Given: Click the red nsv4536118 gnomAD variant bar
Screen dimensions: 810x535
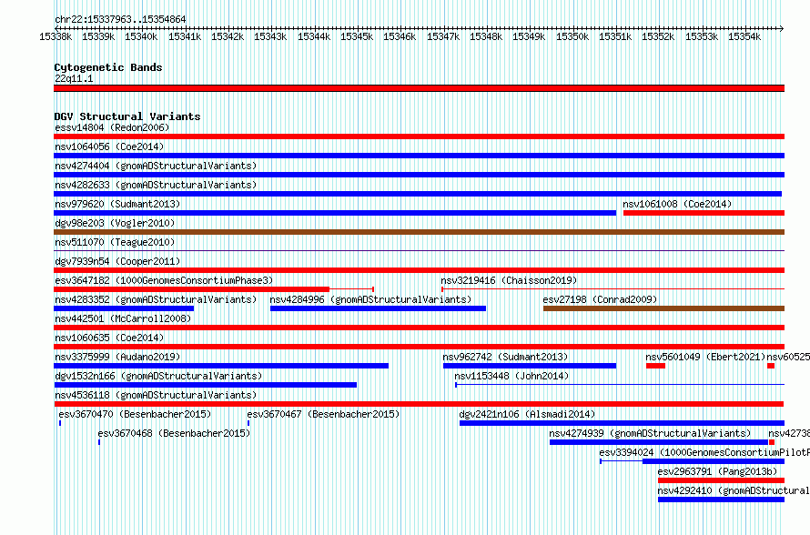Looking at the screenshot, I should click(419, 404).
